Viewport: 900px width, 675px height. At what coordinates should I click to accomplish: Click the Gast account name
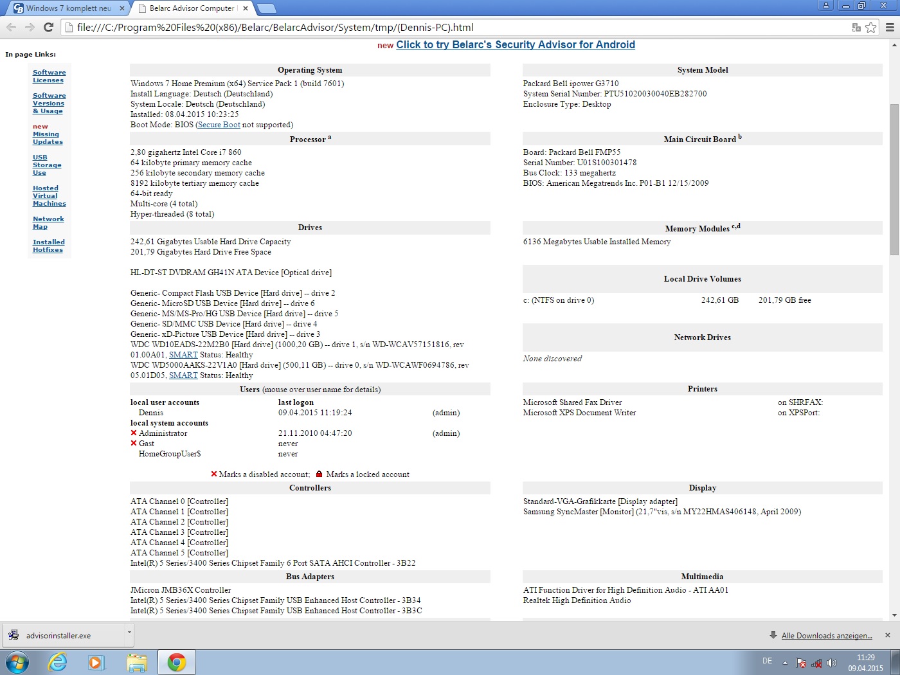pos(147,444)
